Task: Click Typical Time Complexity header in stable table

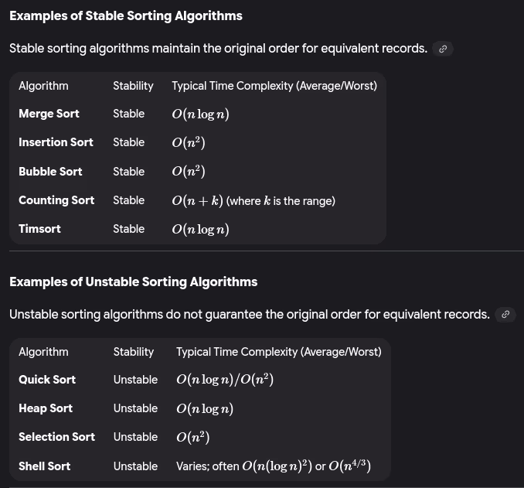Action: (274, 86)
